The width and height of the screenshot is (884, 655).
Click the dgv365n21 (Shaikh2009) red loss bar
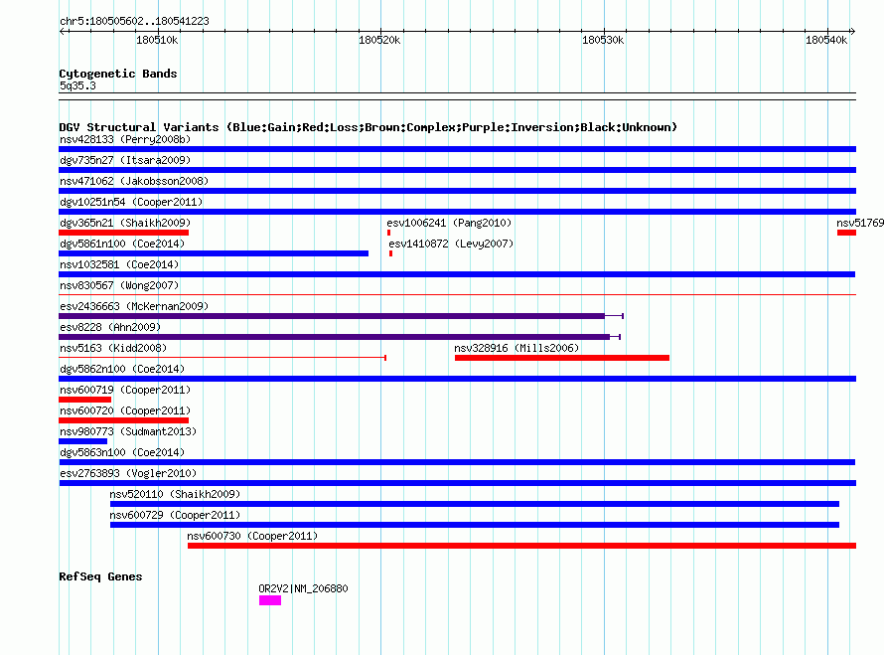tap(123, 233)
